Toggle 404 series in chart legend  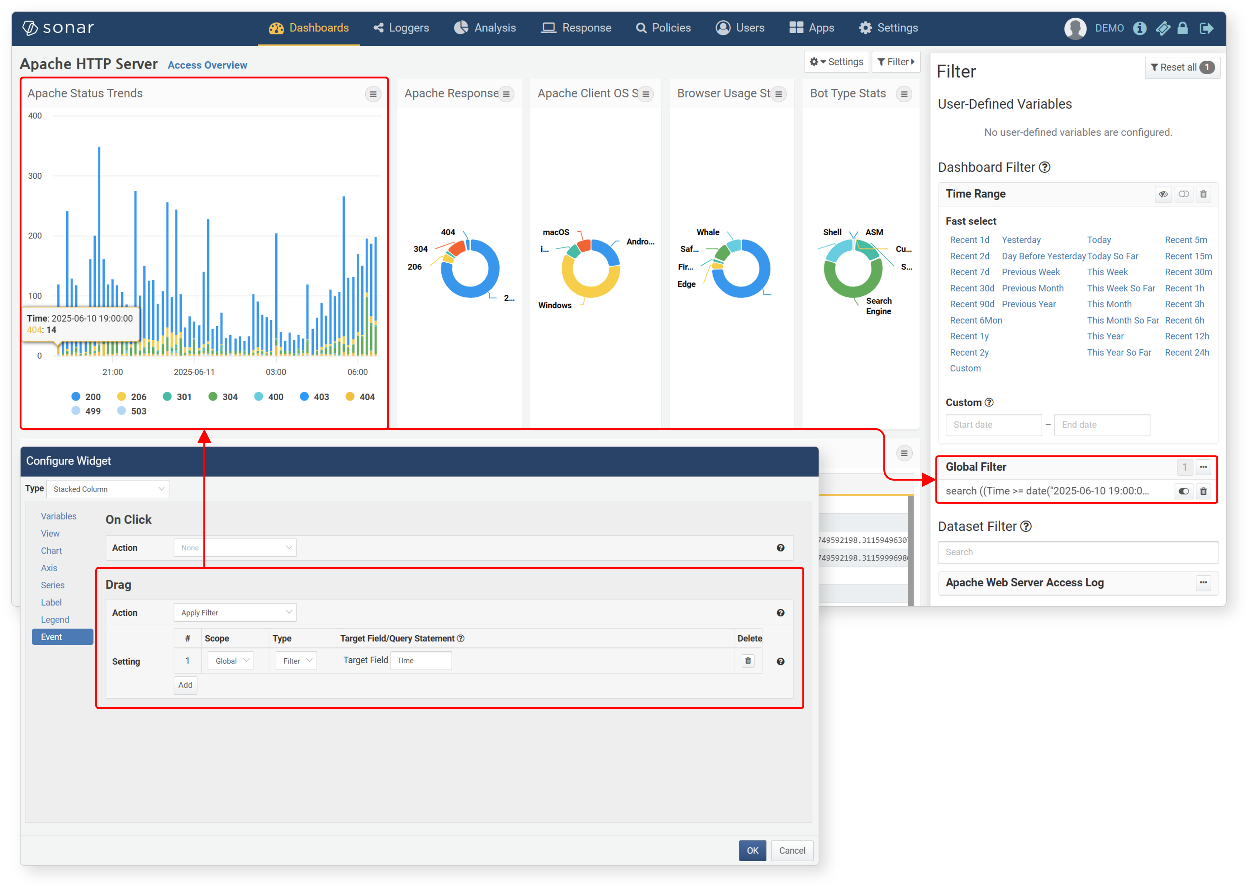pos(360,396)
